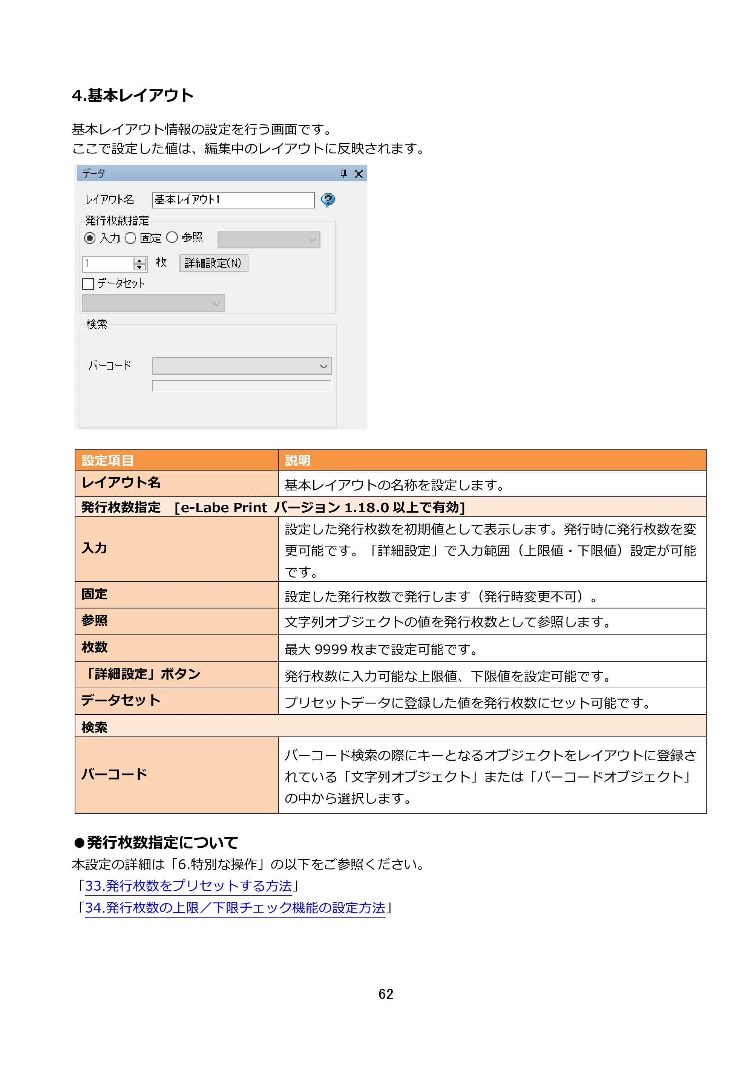The image size is (754, 1066).
Task: Close the データ panel
Action: point(359,174)
